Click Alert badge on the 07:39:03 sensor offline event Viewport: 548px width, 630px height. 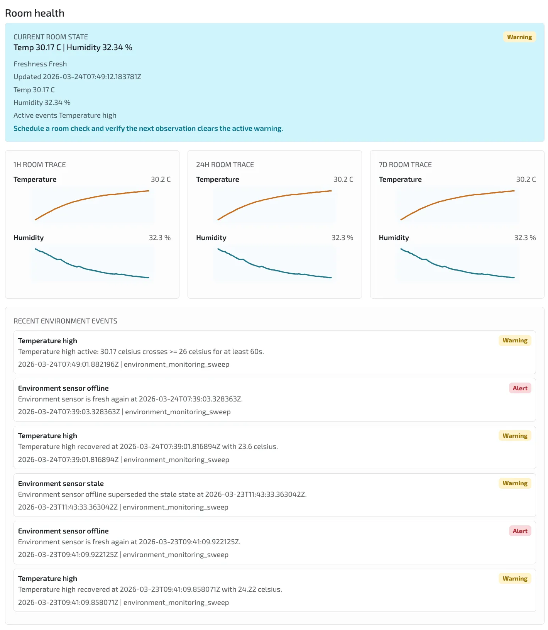click(520, 388)
